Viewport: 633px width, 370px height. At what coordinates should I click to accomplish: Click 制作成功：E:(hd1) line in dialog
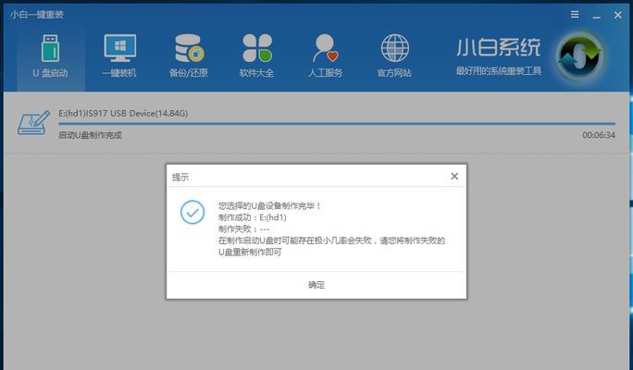pos(253,217)
